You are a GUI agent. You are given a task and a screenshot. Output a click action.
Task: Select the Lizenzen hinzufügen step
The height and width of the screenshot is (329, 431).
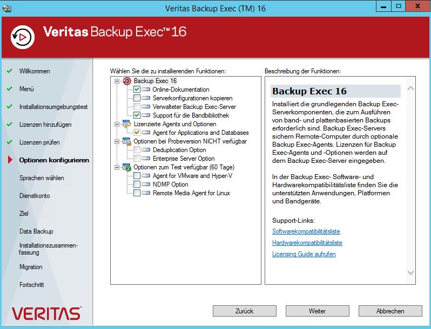click(45, 125)
